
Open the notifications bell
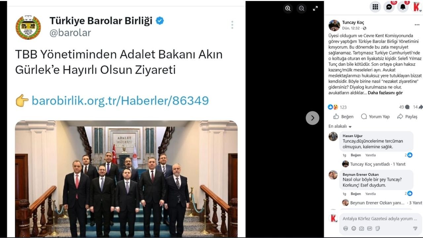[403, 7]
